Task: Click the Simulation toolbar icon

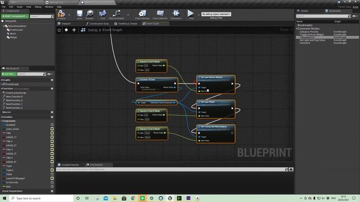Action: 176,14
